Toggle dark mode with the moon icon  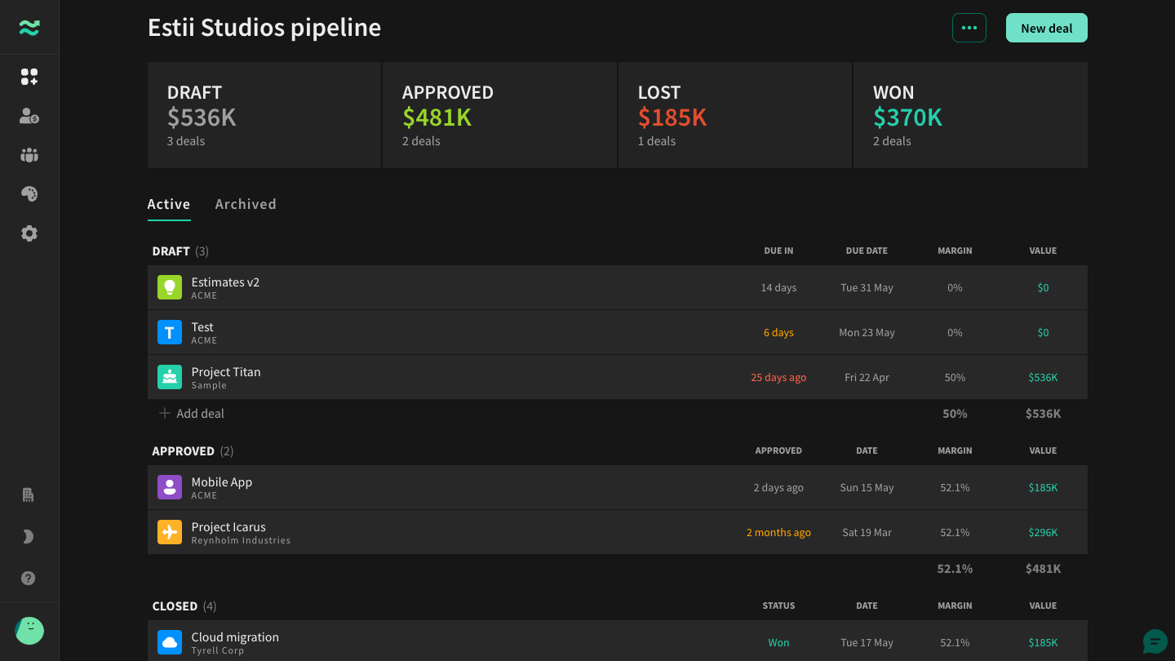29,537
